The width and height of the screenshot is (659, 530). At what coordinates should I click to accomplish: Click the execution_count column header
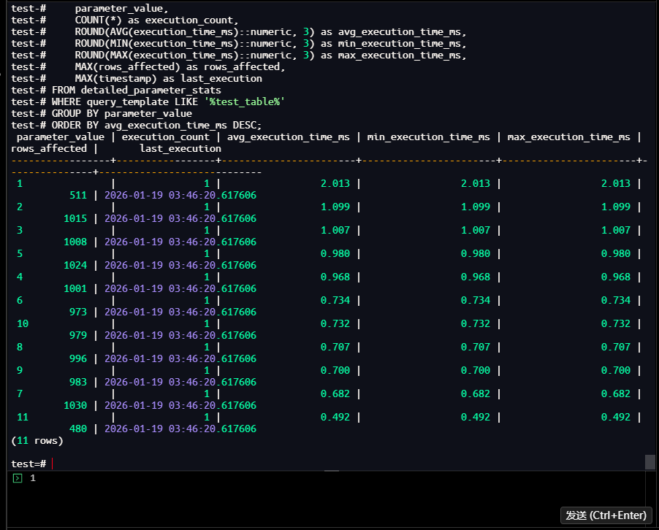tap(166, 137)
